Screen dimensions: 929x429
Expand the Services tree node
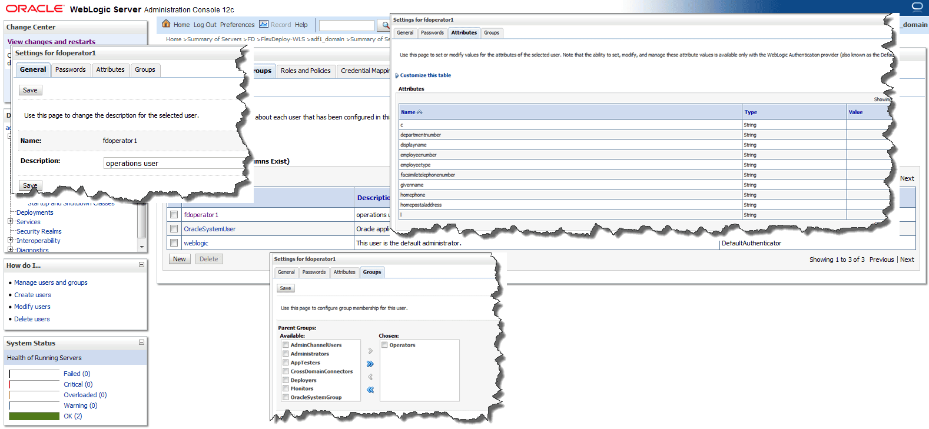[10, 221]
